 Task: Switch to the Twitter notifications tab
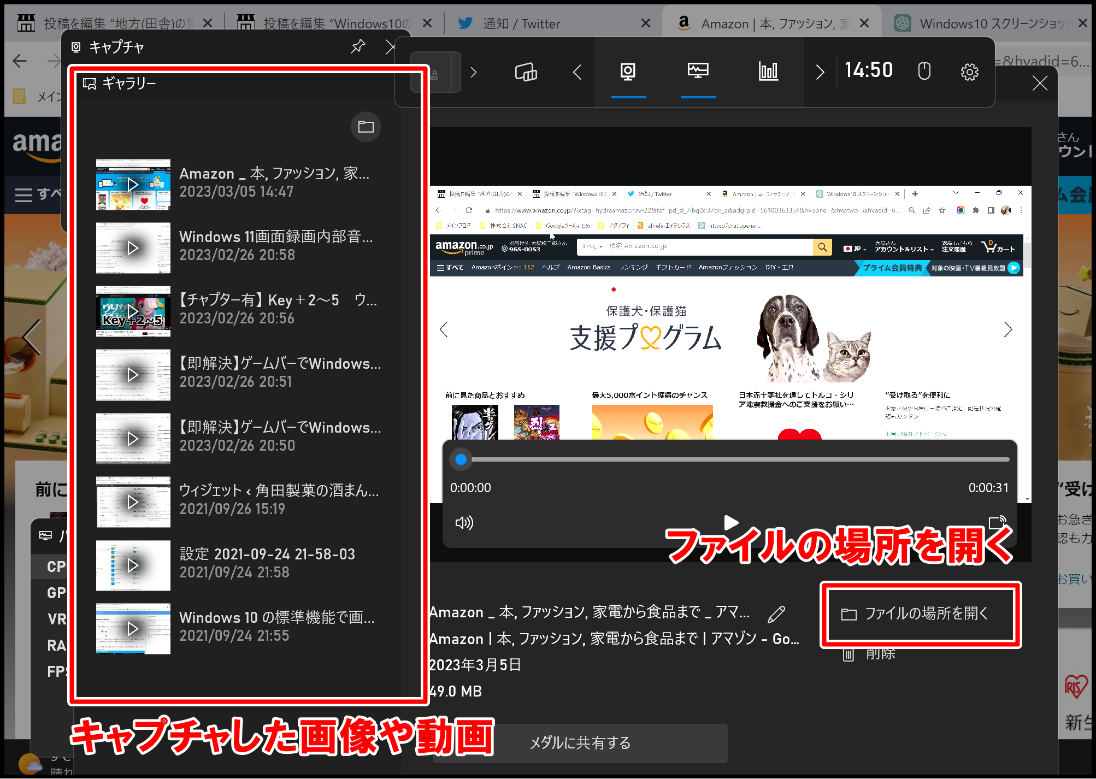(x=522, y=23)
